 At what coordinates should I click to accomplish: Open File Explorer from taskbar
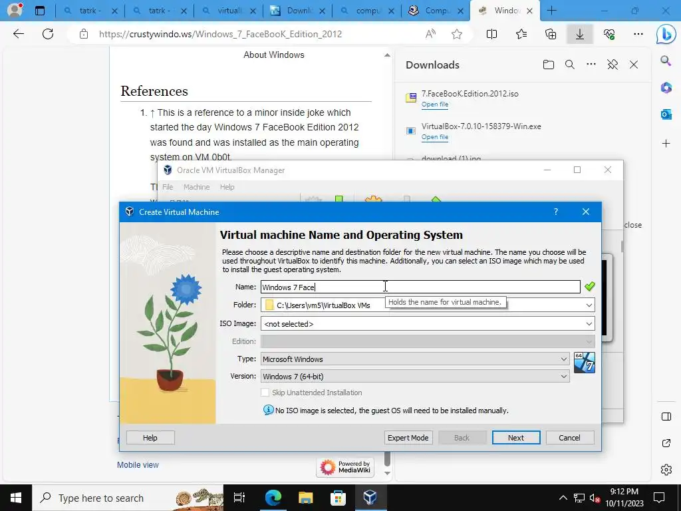pos(306,498)
